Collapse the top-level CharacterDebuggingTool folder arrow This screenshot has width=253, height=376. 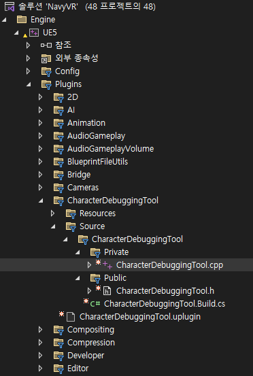(x=41, y=201)
